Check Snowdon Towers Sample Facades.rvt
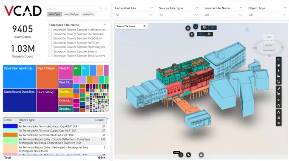289x161 pixels. pos(50,38)
